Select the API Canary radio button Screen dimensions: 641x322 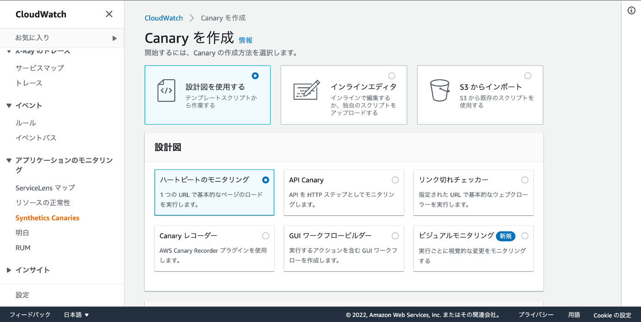tap(395, 180)
